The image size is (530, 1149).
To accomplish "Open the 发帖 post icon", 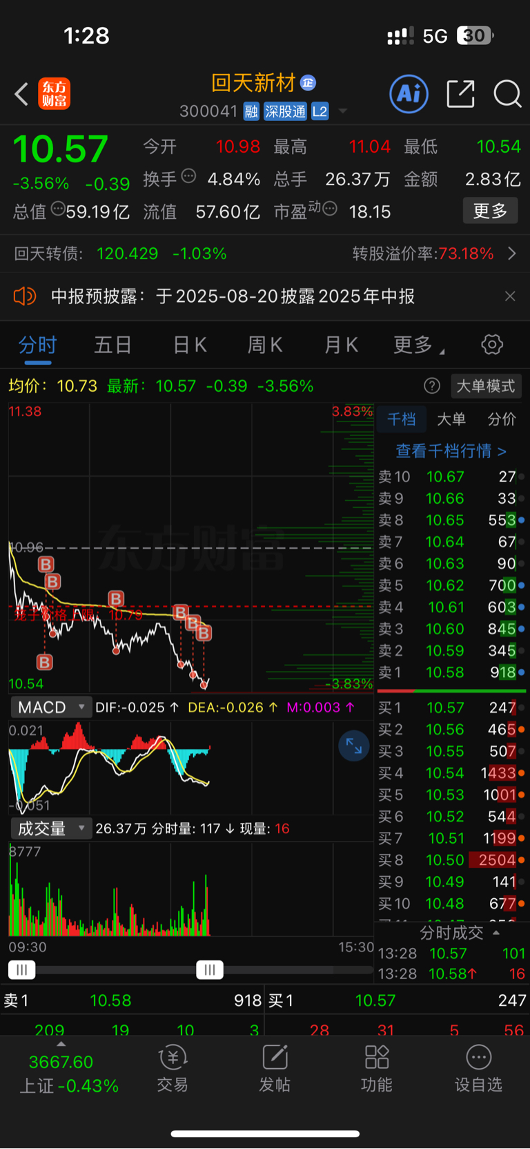I will 275,1068.
